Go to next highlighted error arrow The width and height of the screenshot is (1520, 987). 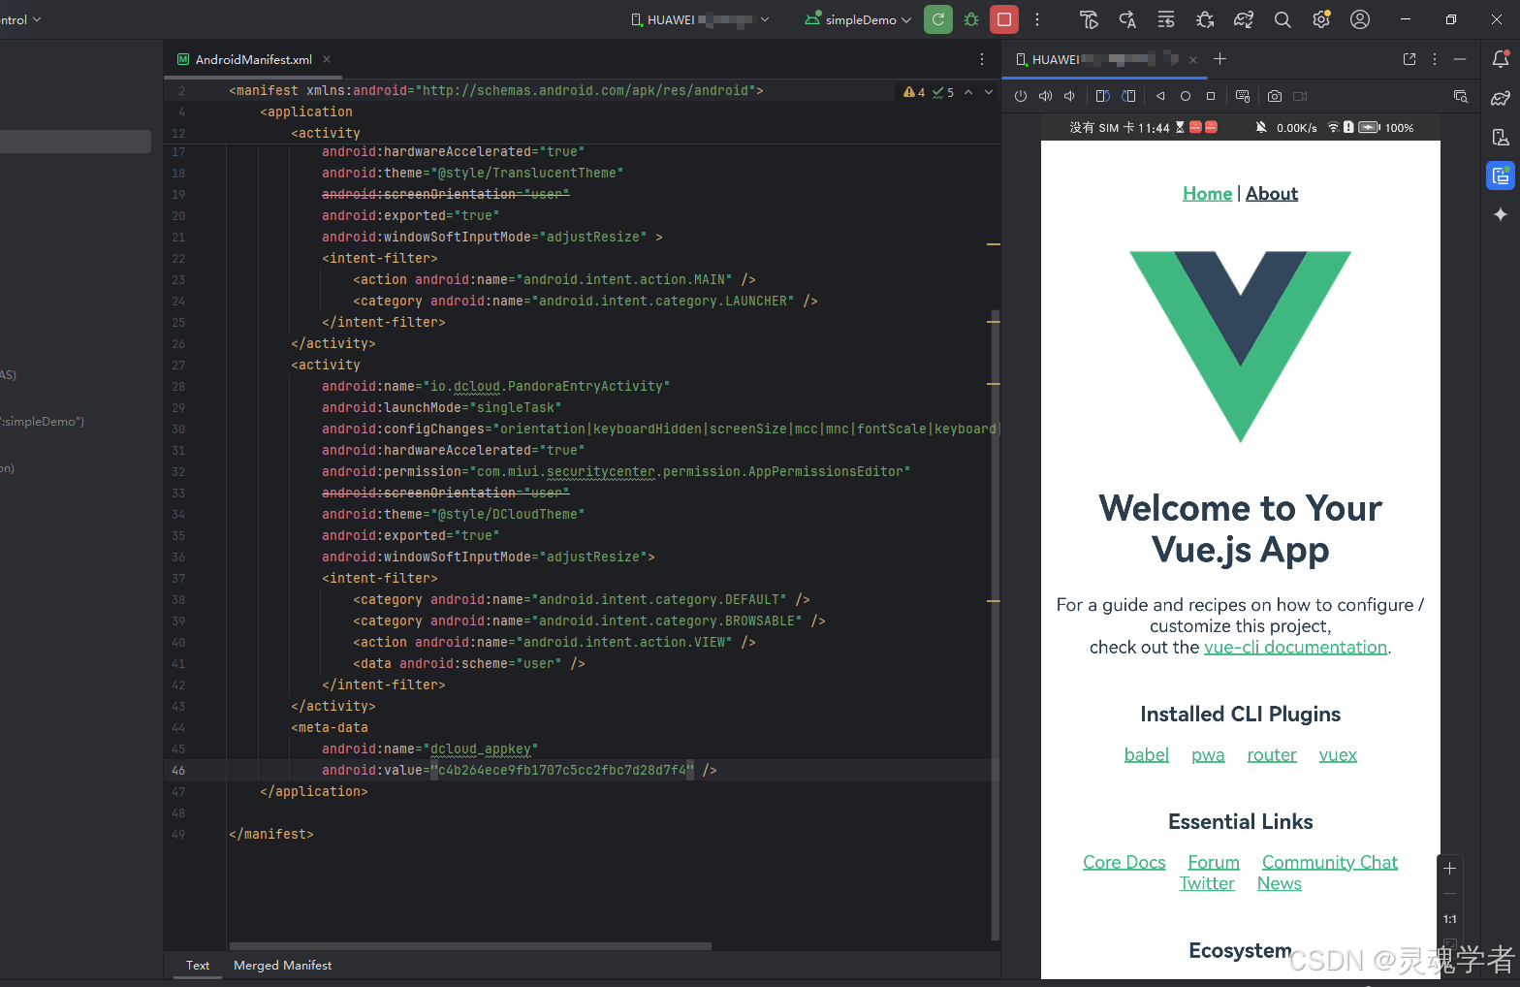(989, 92)
